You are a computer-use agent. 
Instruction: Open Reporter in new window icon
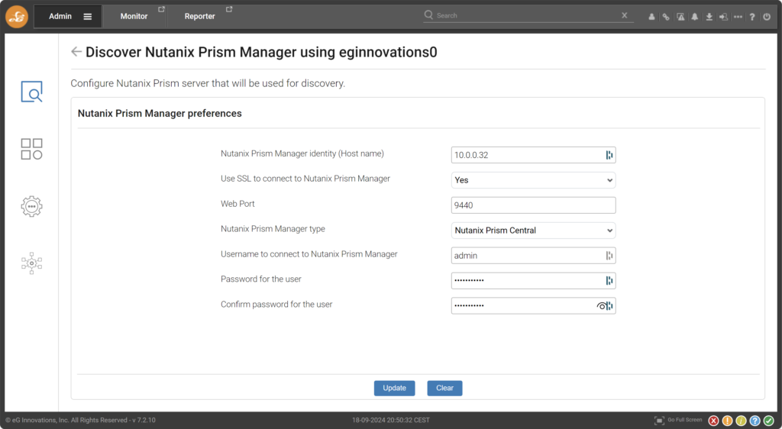[229, 9]
